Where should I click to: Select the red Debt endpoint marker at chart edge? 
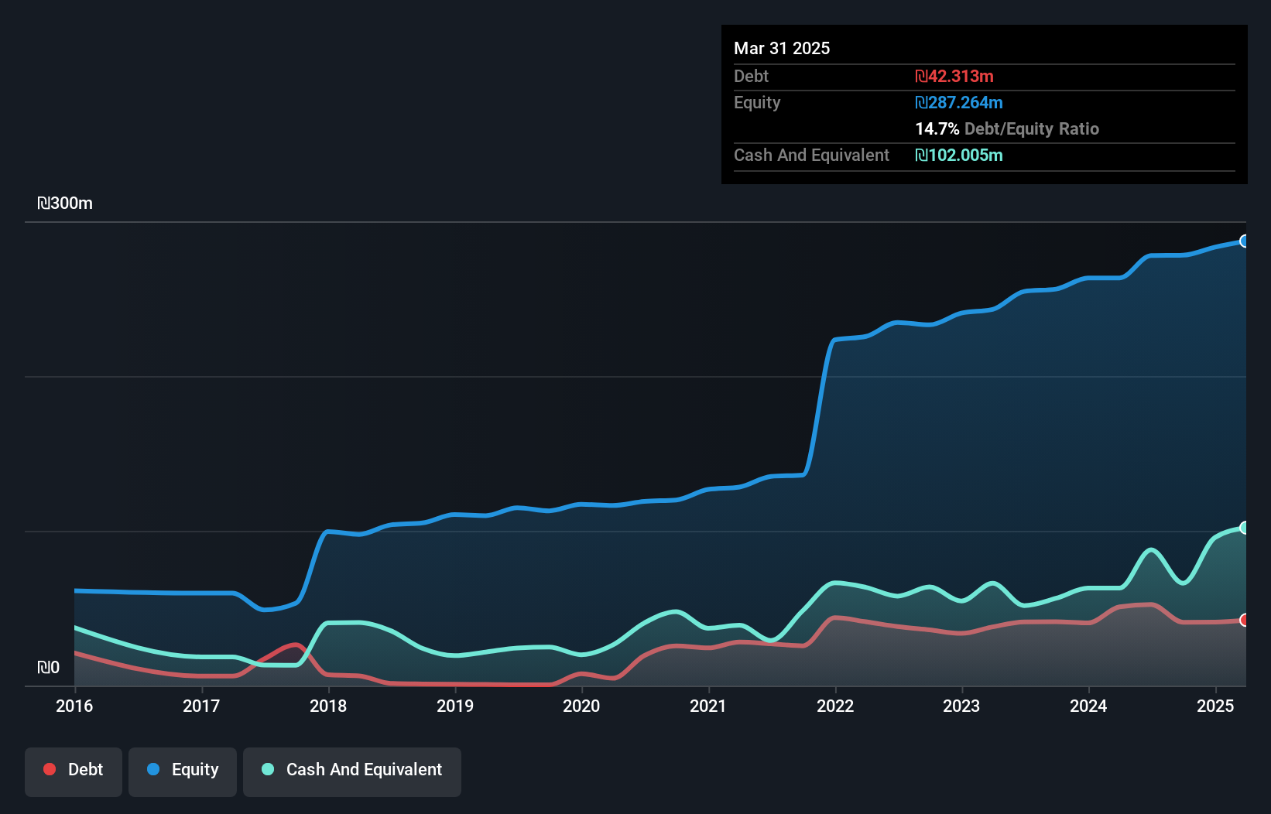click(x=1244, y=620)
